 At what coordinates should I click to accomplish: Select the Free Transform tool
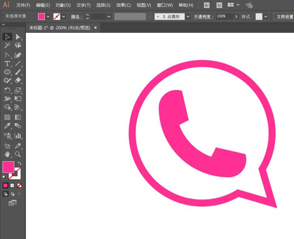click(x=18, y=98)
